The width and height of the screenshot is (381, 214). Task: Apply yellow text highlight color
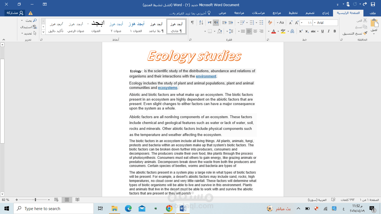point(283,31)
